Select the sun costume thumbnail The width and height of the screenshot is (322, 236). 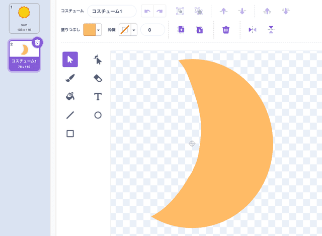[24, 17]
